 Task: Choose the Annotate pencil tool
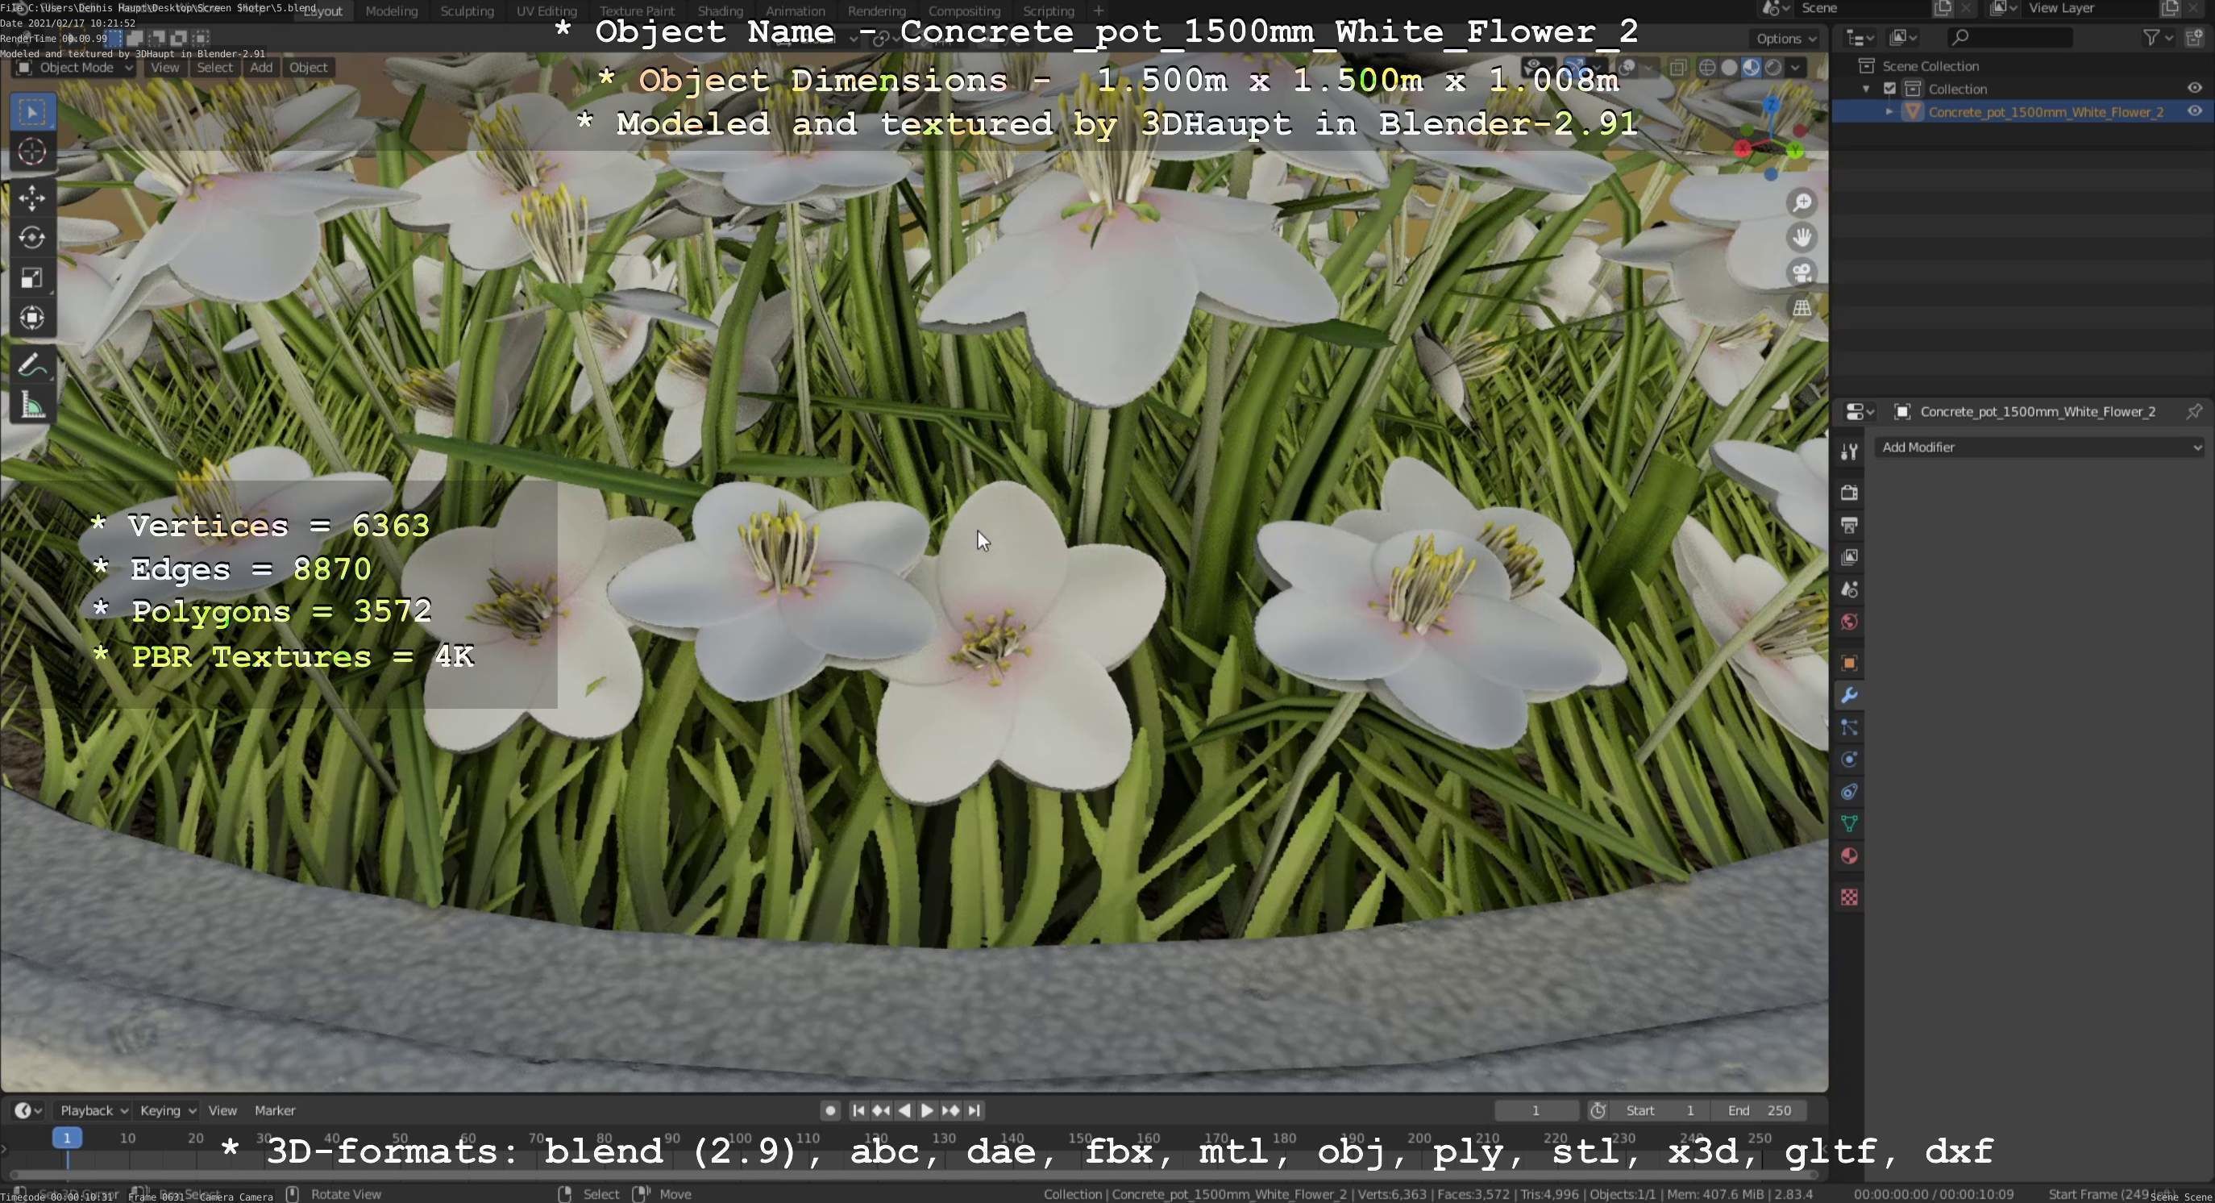[31, 365]
